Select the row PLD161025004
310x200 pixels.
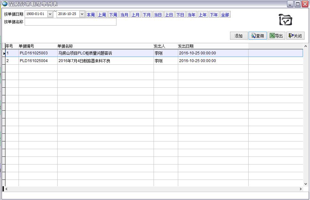coord(34,61)
